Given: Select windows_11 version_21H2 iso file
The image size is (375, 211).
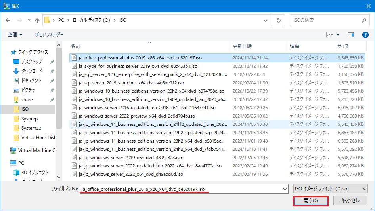Looking at the screenshot, I should click(x=217, y=124).
